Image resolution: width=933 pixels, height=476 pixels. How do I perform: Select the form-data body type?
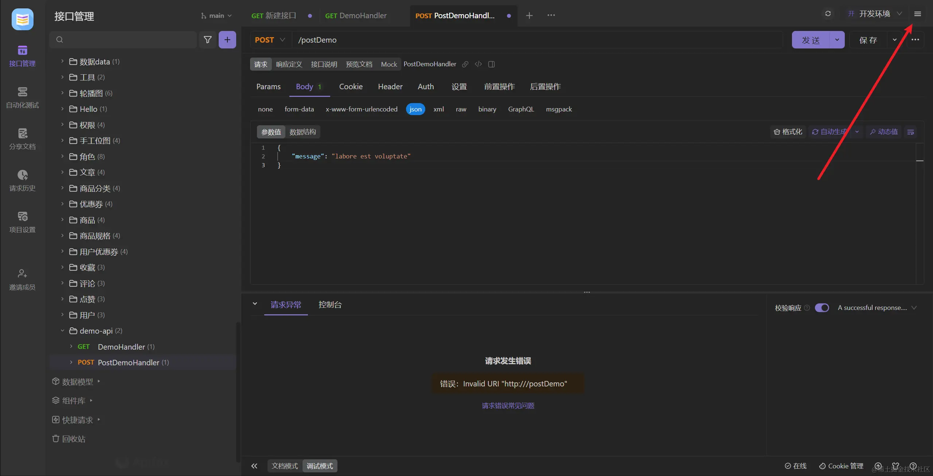(x=299, y=109)
